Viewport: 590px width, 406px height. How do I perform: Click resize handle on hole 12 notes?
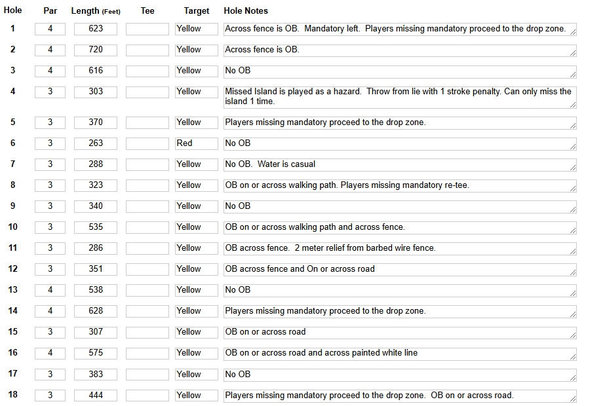pos(573,272)
